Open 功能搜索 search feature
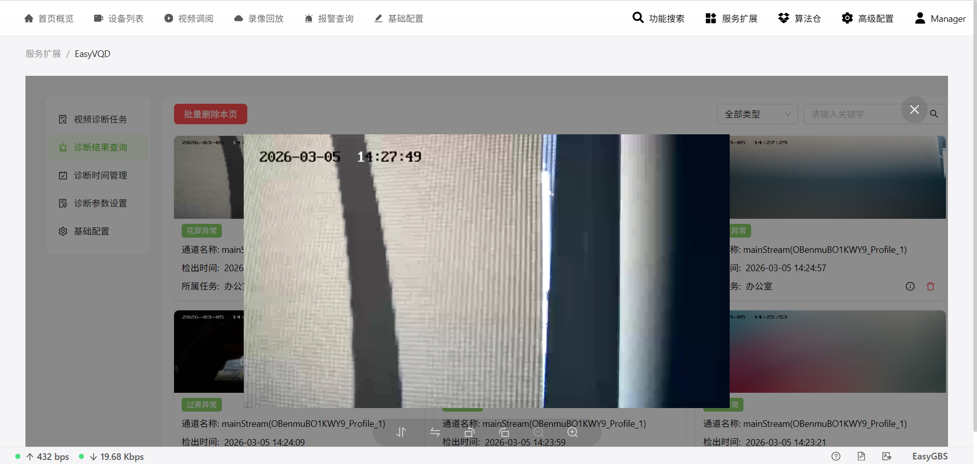 tap(658, 18)
